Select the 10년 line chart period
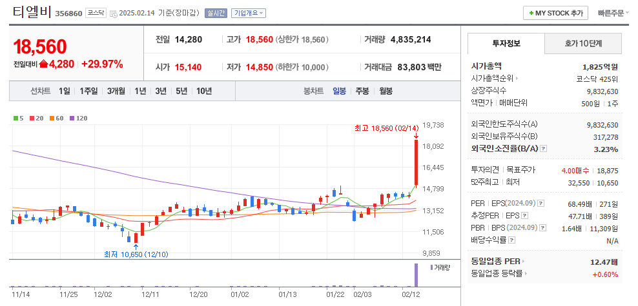The image size is (638, 306). (x=204, y=91)
